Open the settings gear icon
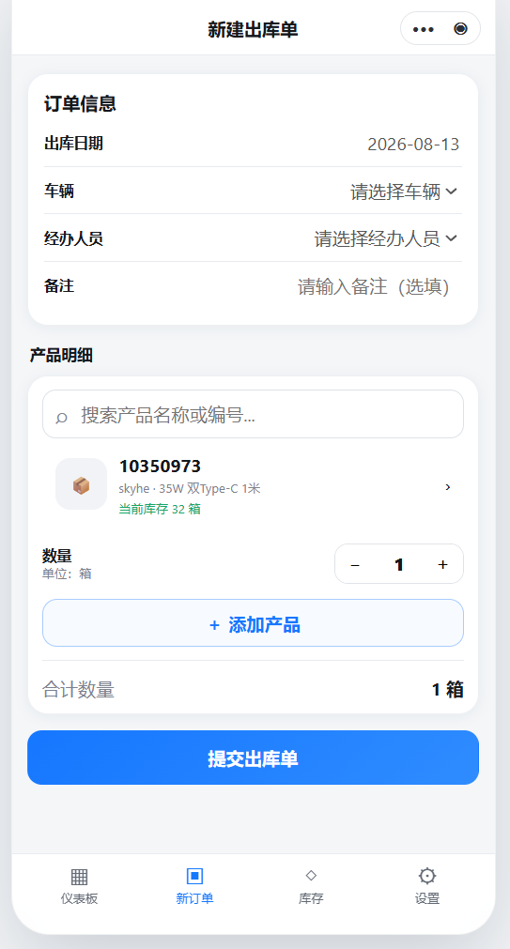 (x=427, y=876)
